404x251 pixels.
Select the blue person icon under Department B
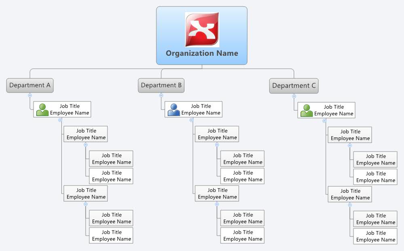(x=173, y=109)
